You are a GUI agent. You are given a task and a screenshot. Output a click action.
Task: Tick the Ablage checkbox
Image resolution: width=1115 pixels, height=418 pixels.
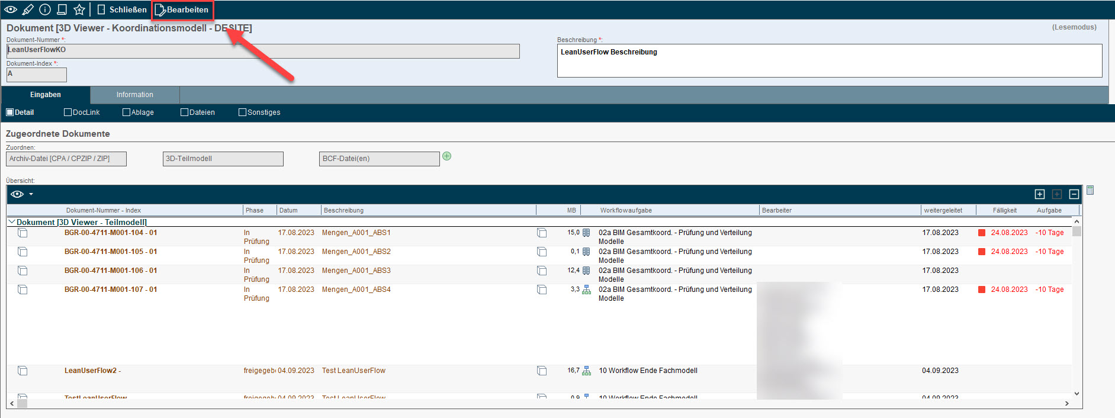126,112
